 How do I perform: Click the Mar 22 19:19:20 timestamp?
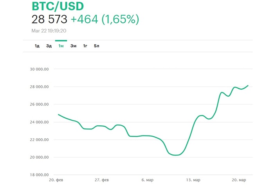click(x=49, y=30)
